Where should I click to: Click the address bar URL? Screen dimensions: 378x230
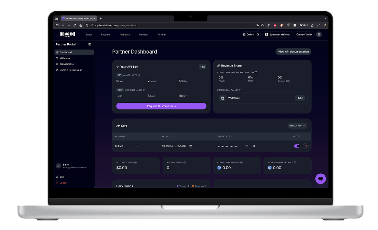(x=116, y=25)
